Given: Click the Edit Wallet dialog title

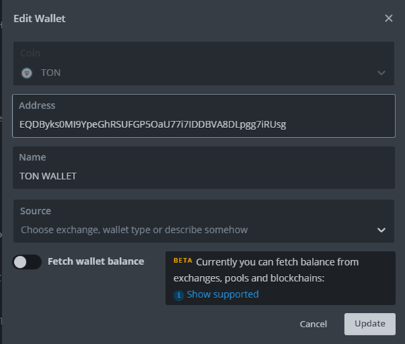Looking at the screenshot, I should [40, 18].
